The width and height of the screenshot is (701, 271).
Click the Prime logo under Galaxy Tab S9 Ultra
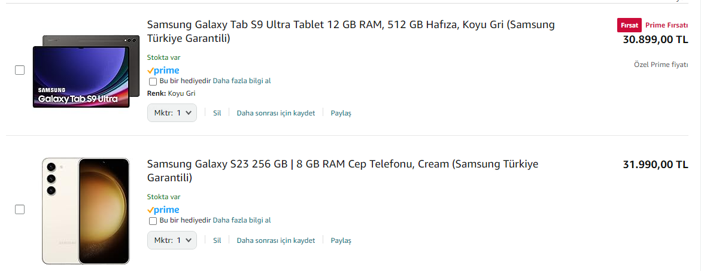(163, 70)
